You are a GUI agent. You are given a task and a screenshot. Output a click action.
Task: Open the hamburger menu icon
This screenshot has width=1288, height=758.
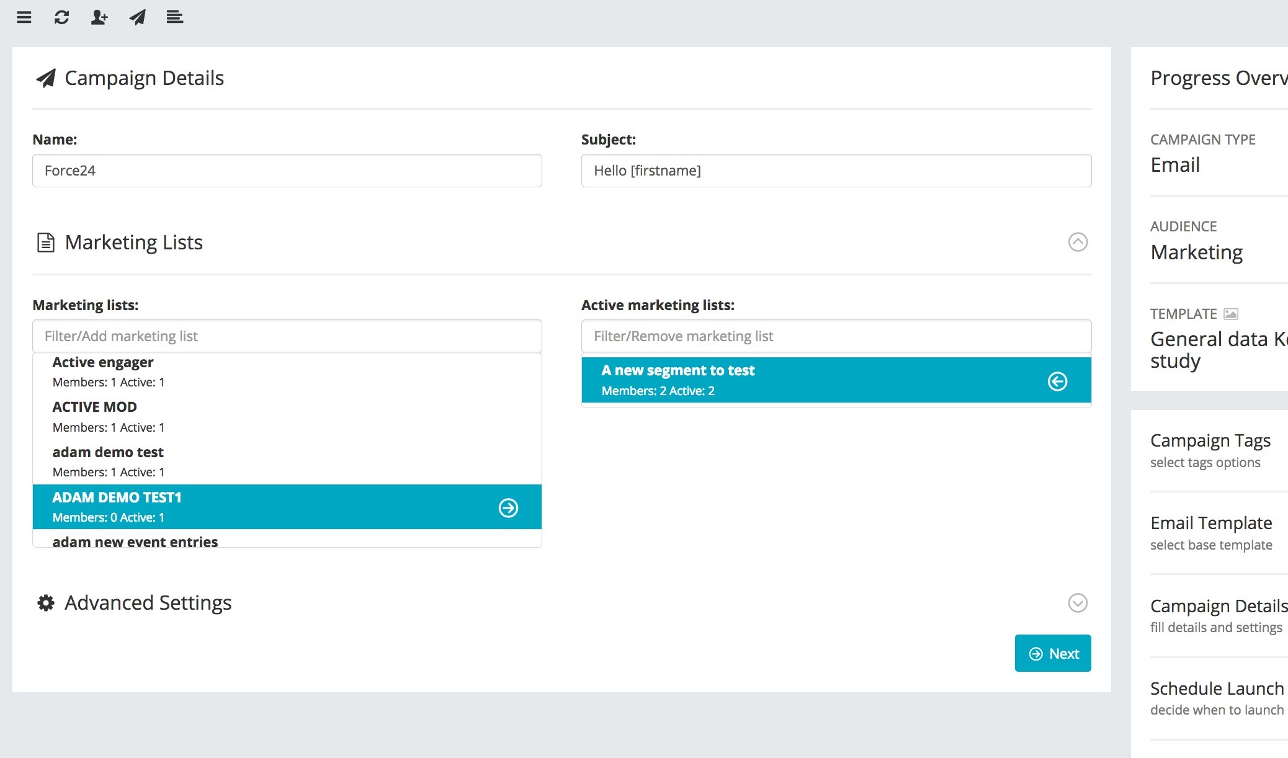click(x=24, y=17)
